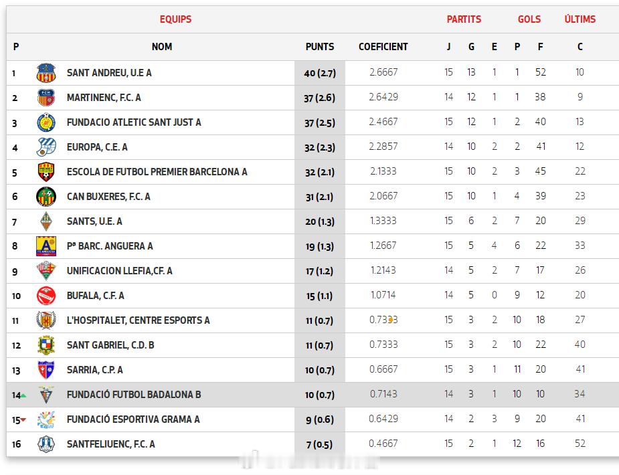Viewport: 619px width, 475px height.
Task: Open CAN BUXERES, F.C. A team link
Action: [x=108, y=197]
